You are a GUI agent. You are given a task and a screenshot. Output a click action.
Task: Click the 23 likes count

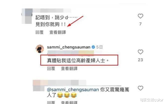click(140, 60)
